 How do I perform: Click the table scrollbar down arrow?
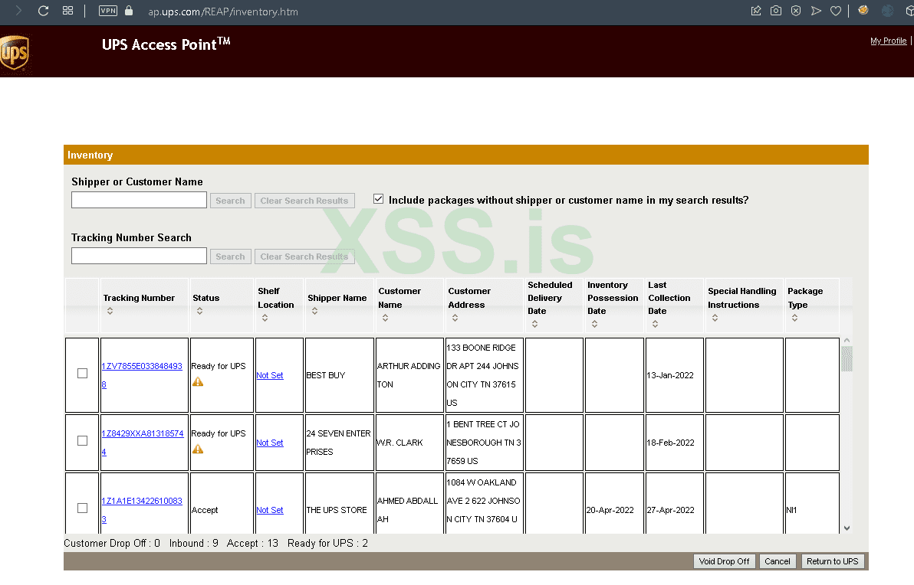coord(847,528)
